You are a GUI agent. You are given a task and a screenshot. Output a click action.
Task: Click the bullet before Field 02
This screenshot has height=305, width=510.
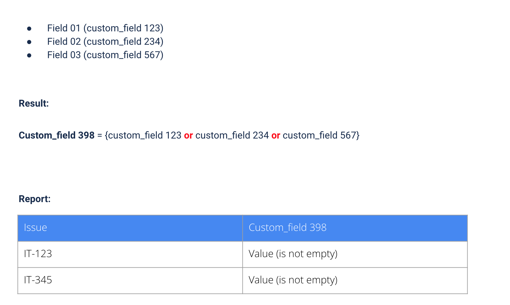coord(29,42)
